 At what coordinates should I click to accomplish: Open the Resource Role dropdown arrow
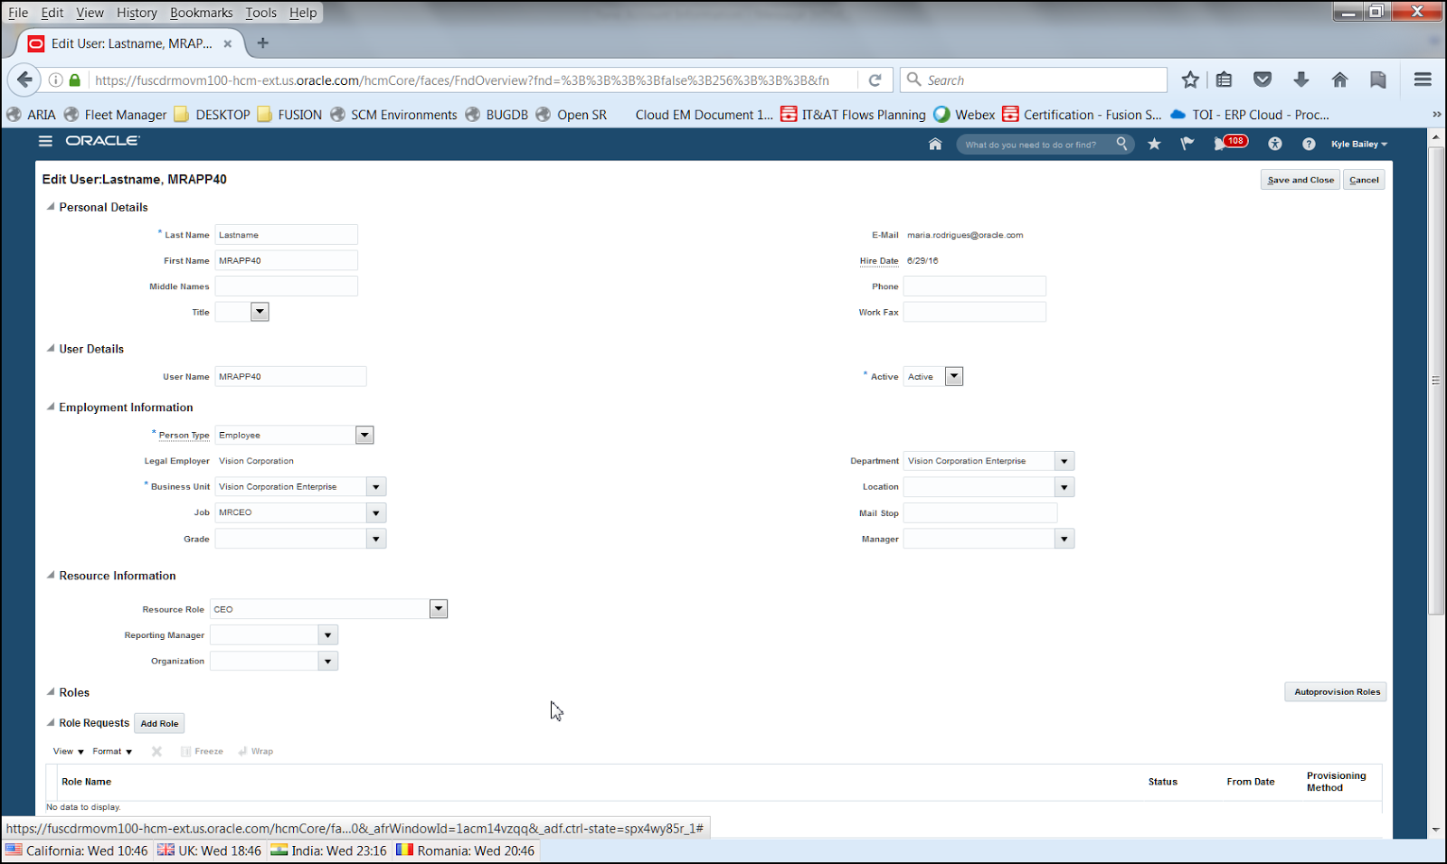439,608
